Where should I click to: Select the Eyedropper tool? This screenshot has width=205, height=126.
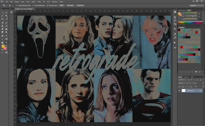tap(6, 19)
